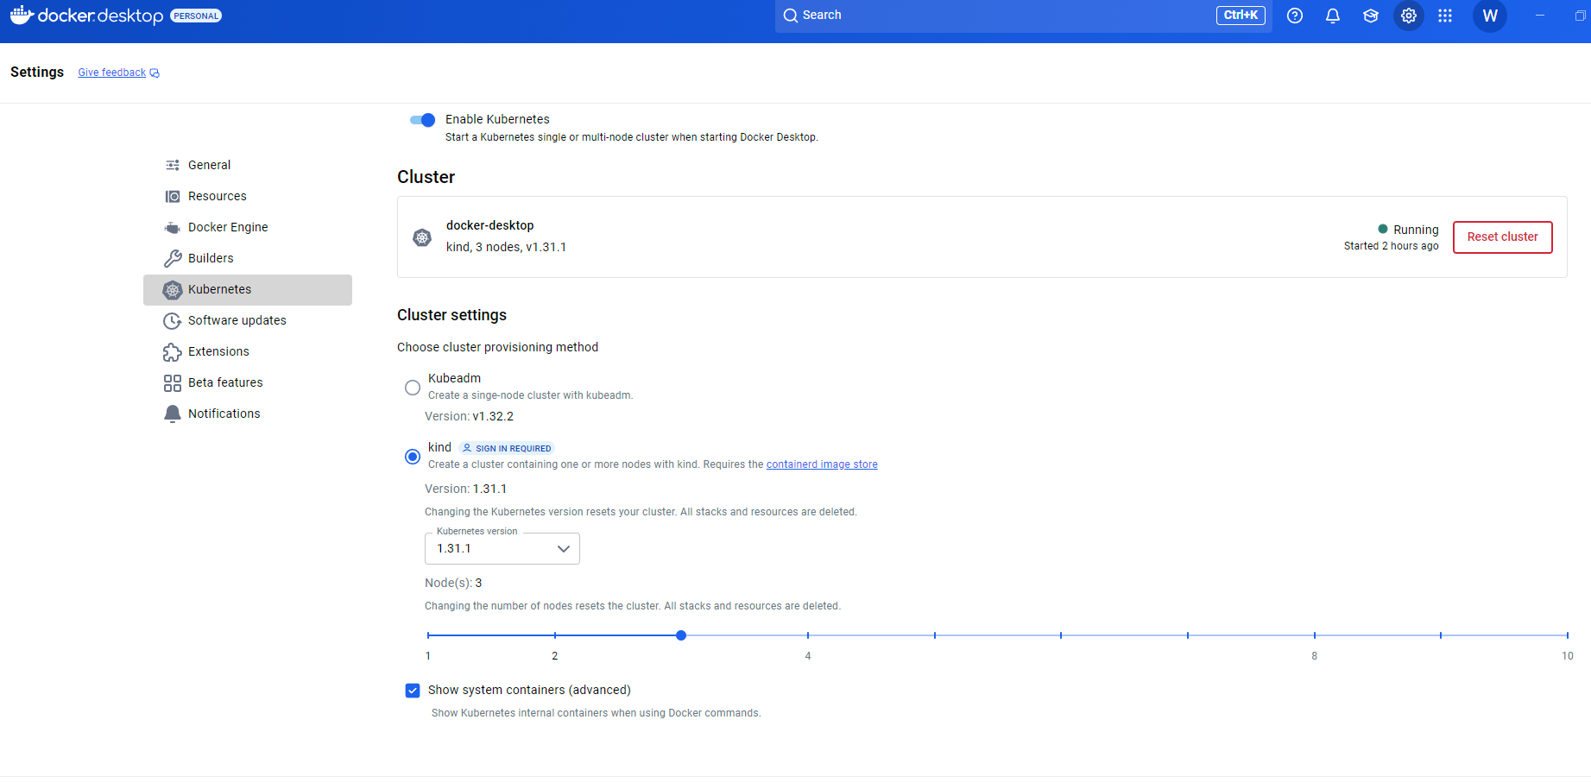Image resolution: width=1591 pixels, height=783 pixels.
Task: Open the Software updates section
Action: pyautogui.click(x=237, y=320)
